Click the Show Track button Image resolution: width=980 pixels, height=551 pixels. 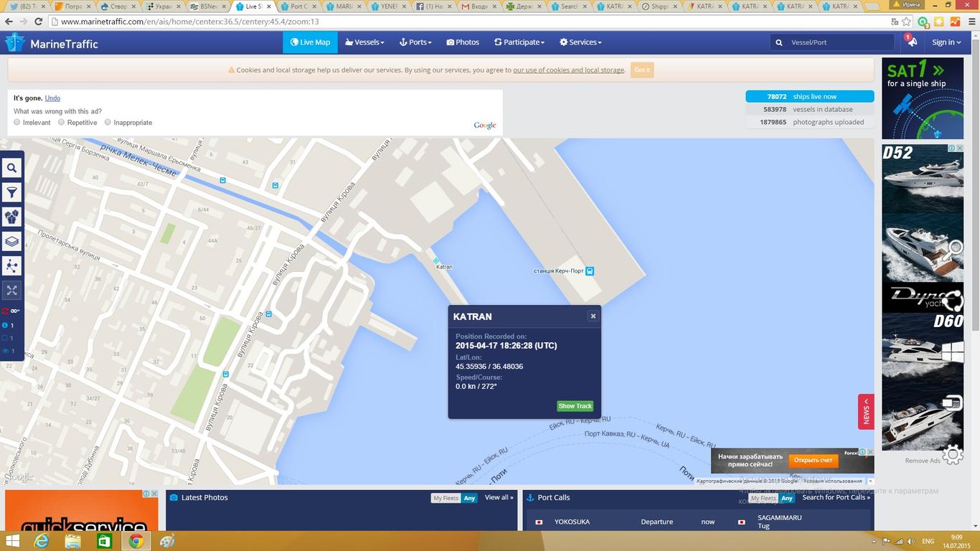click(x=575, y=406)
